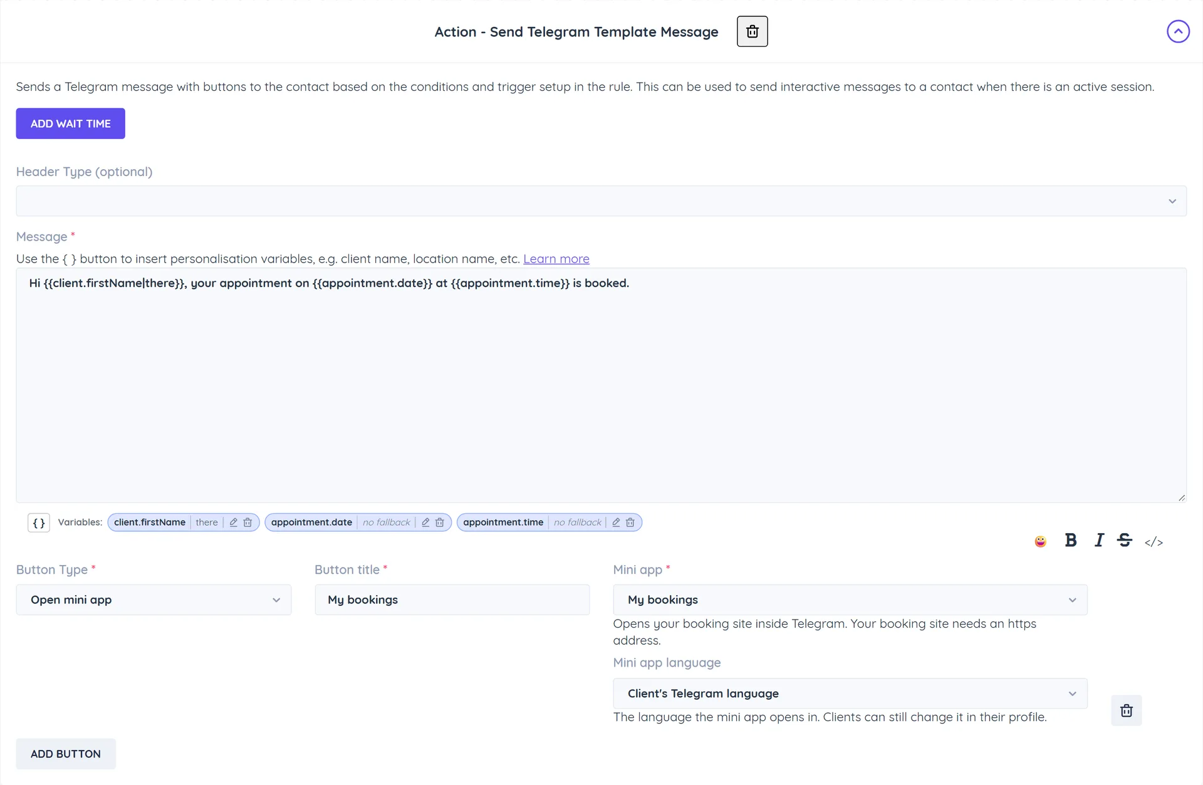The height and width of the screenshot is (785, 1203).
Task: Delete the Send Telegram Template Message action
Action: 752,31
